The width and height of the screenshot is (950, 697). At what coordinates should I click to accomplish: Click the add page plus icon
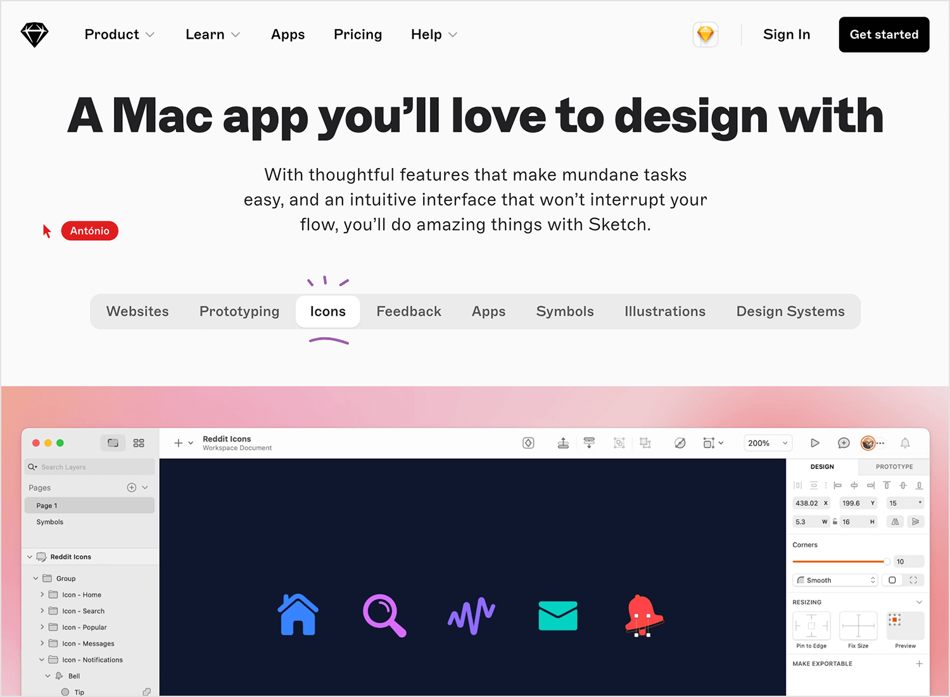pyautogui.click(x=132, y=487)
